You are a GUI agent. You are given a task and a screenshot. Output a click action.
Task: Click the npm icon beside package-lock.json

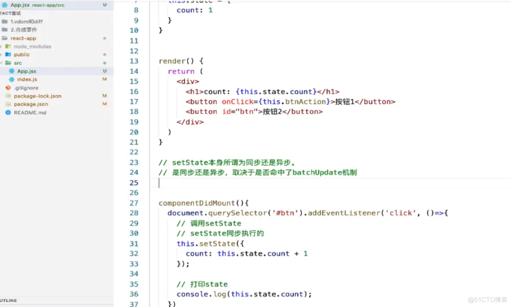8,96
